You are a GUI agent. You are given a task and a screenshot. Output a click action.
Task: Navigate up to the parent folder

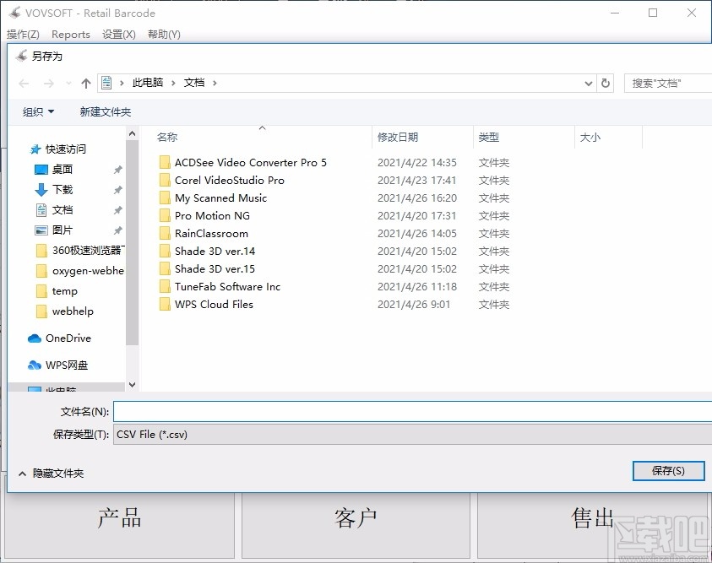pyautogui.click(x=87, y=83)
